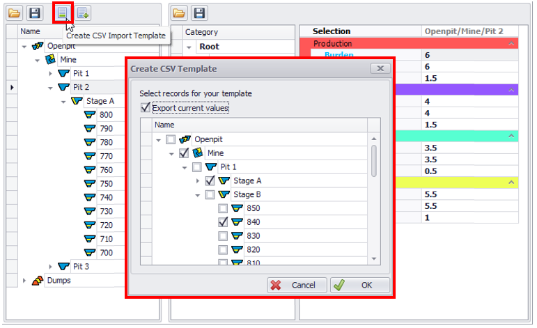The image size is (537, 328).
Task: Save icon in Category panel toolbar
Action: (200, 13)
